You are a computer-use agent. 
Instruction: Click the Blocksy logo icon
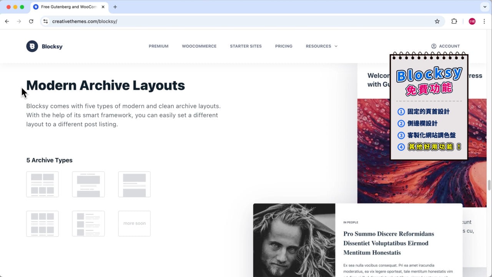32,46
